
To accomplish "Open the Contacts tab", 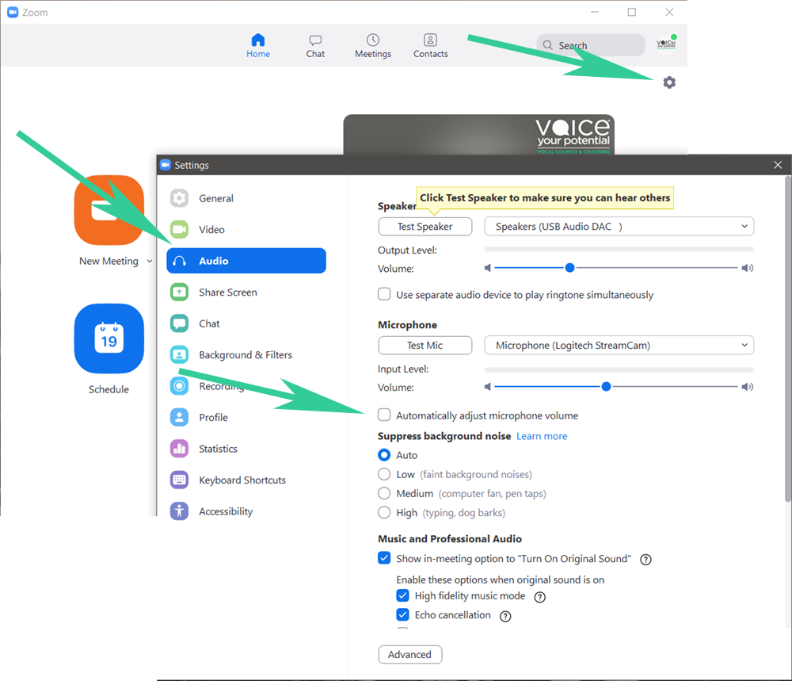I will 430,45.
